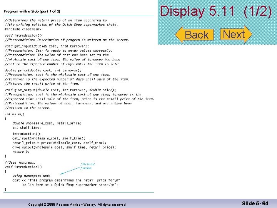
Task: Select the 'Slide 5- 64' slide number
Action: pos(255,203)
